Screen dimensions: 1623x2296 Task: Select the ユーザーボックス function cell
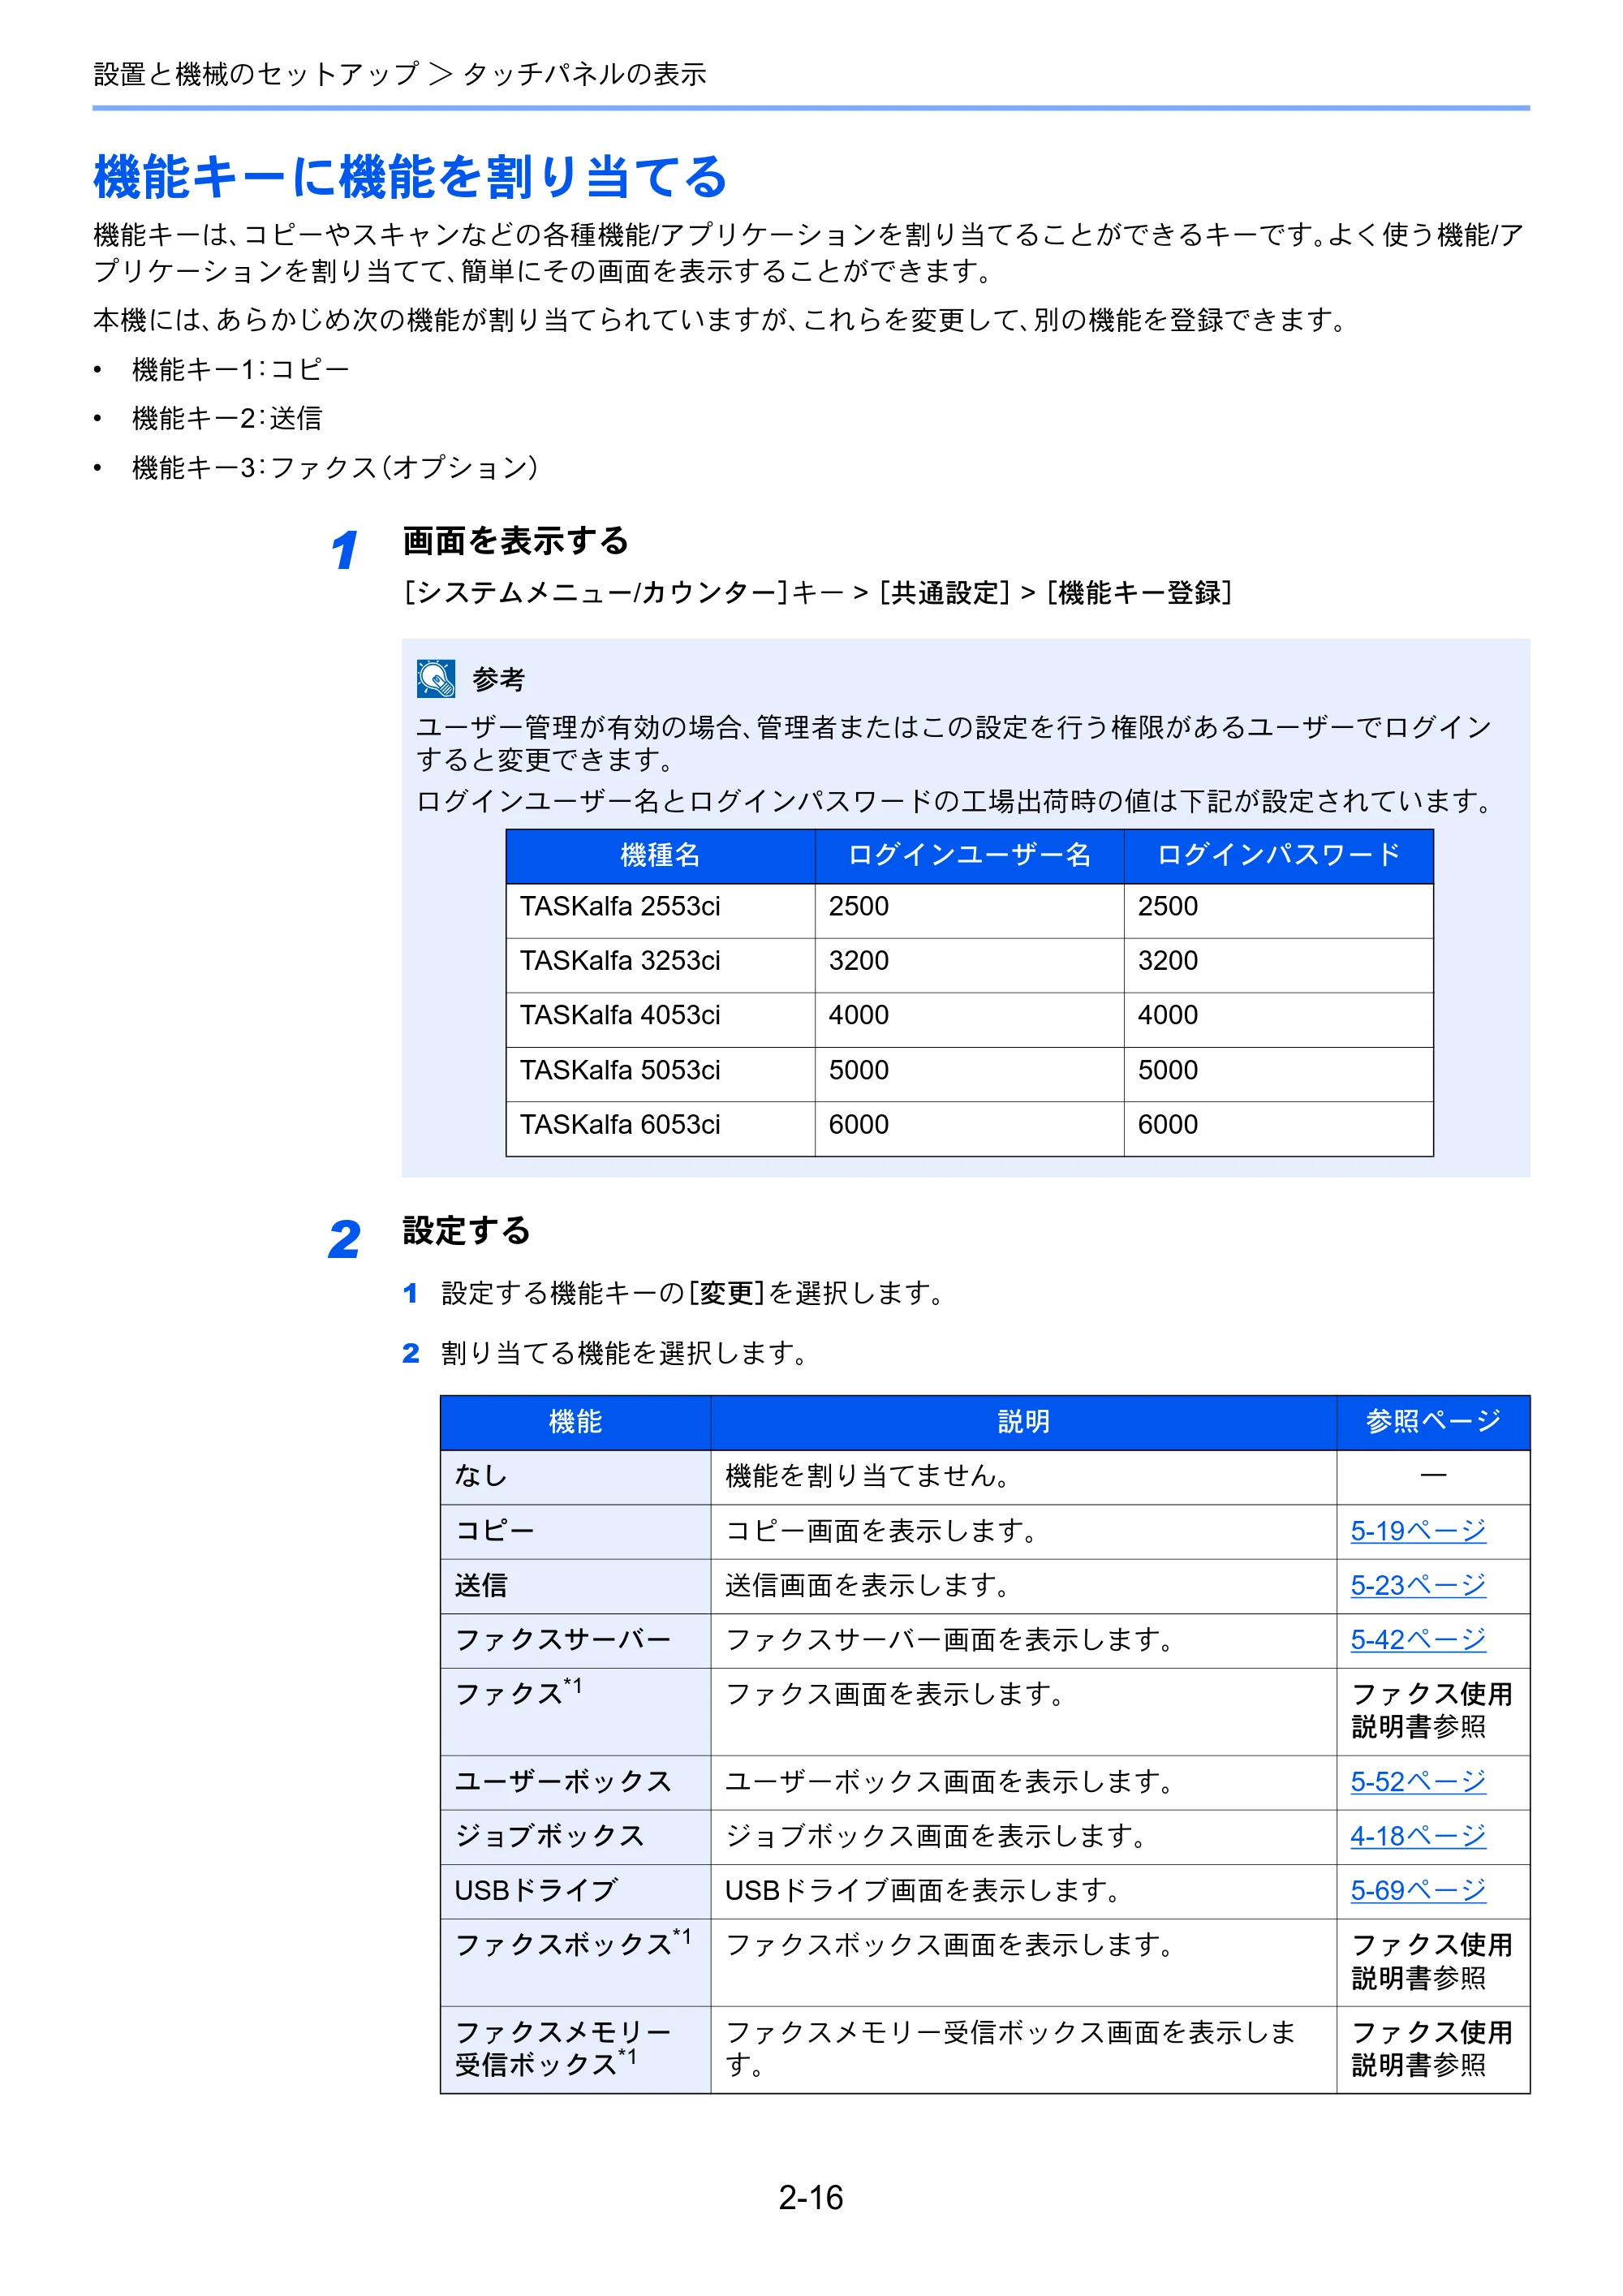click(575, 1782)
